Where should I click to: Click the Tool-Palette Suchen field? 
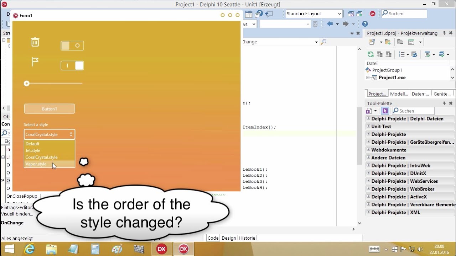pos(413,111)
